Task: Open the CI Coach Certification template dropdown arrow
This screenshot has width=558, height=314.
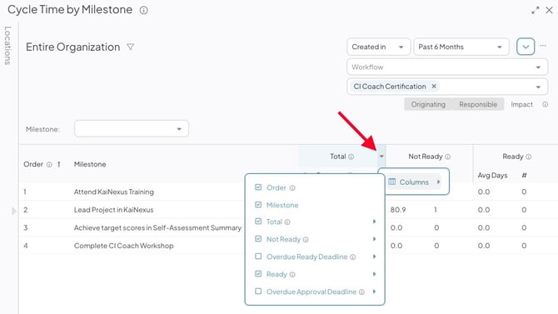Action: [538, 87]
